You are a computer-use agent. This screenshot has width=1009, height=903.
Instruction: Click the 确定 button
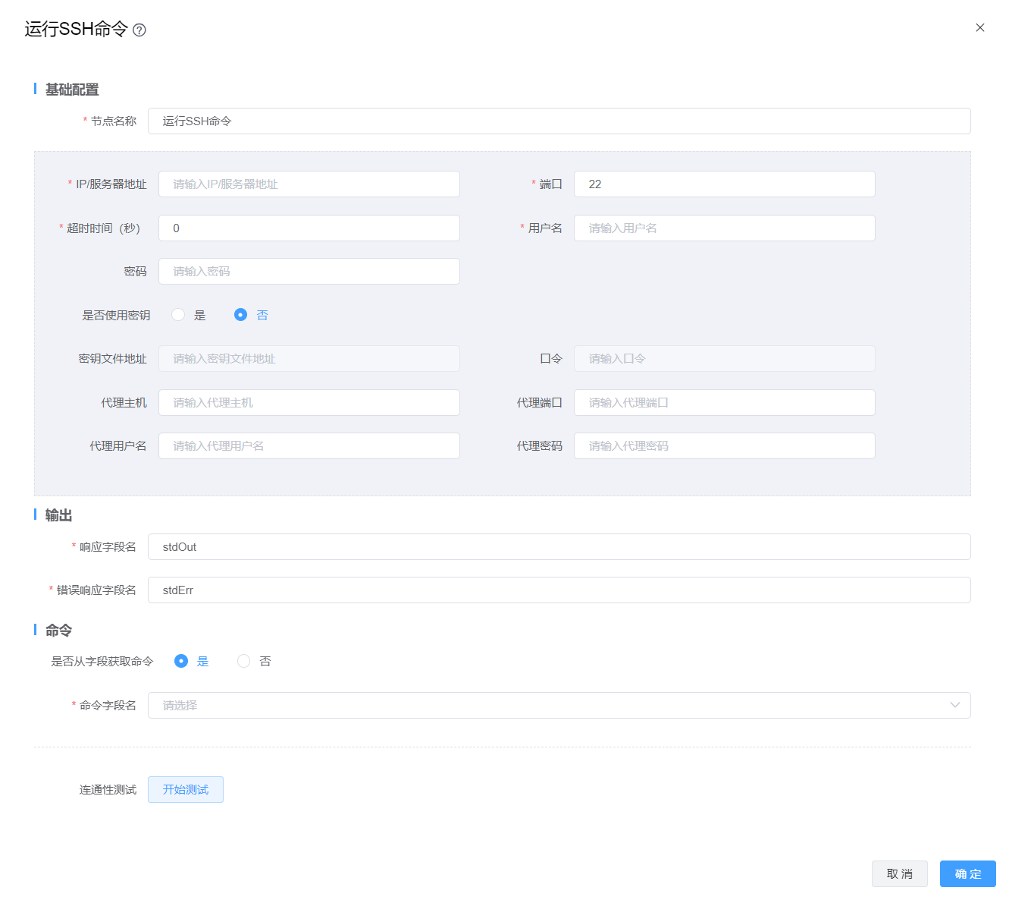click(x=967, y=874)
